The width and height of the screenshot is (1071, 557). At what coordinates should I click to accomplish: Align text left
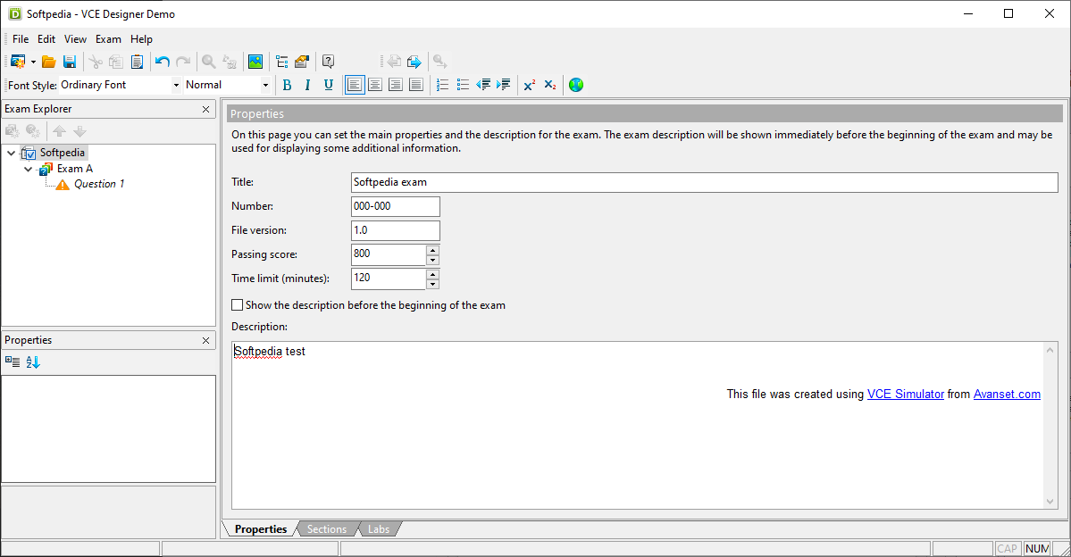click(355, 86)
